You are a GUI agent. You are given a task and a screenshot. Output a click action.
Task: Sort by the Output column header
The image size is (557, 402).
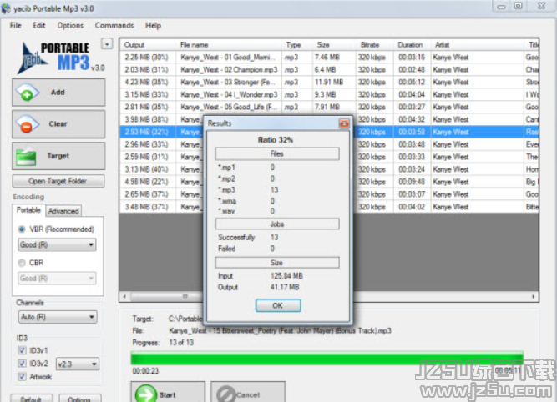point(149,45)
